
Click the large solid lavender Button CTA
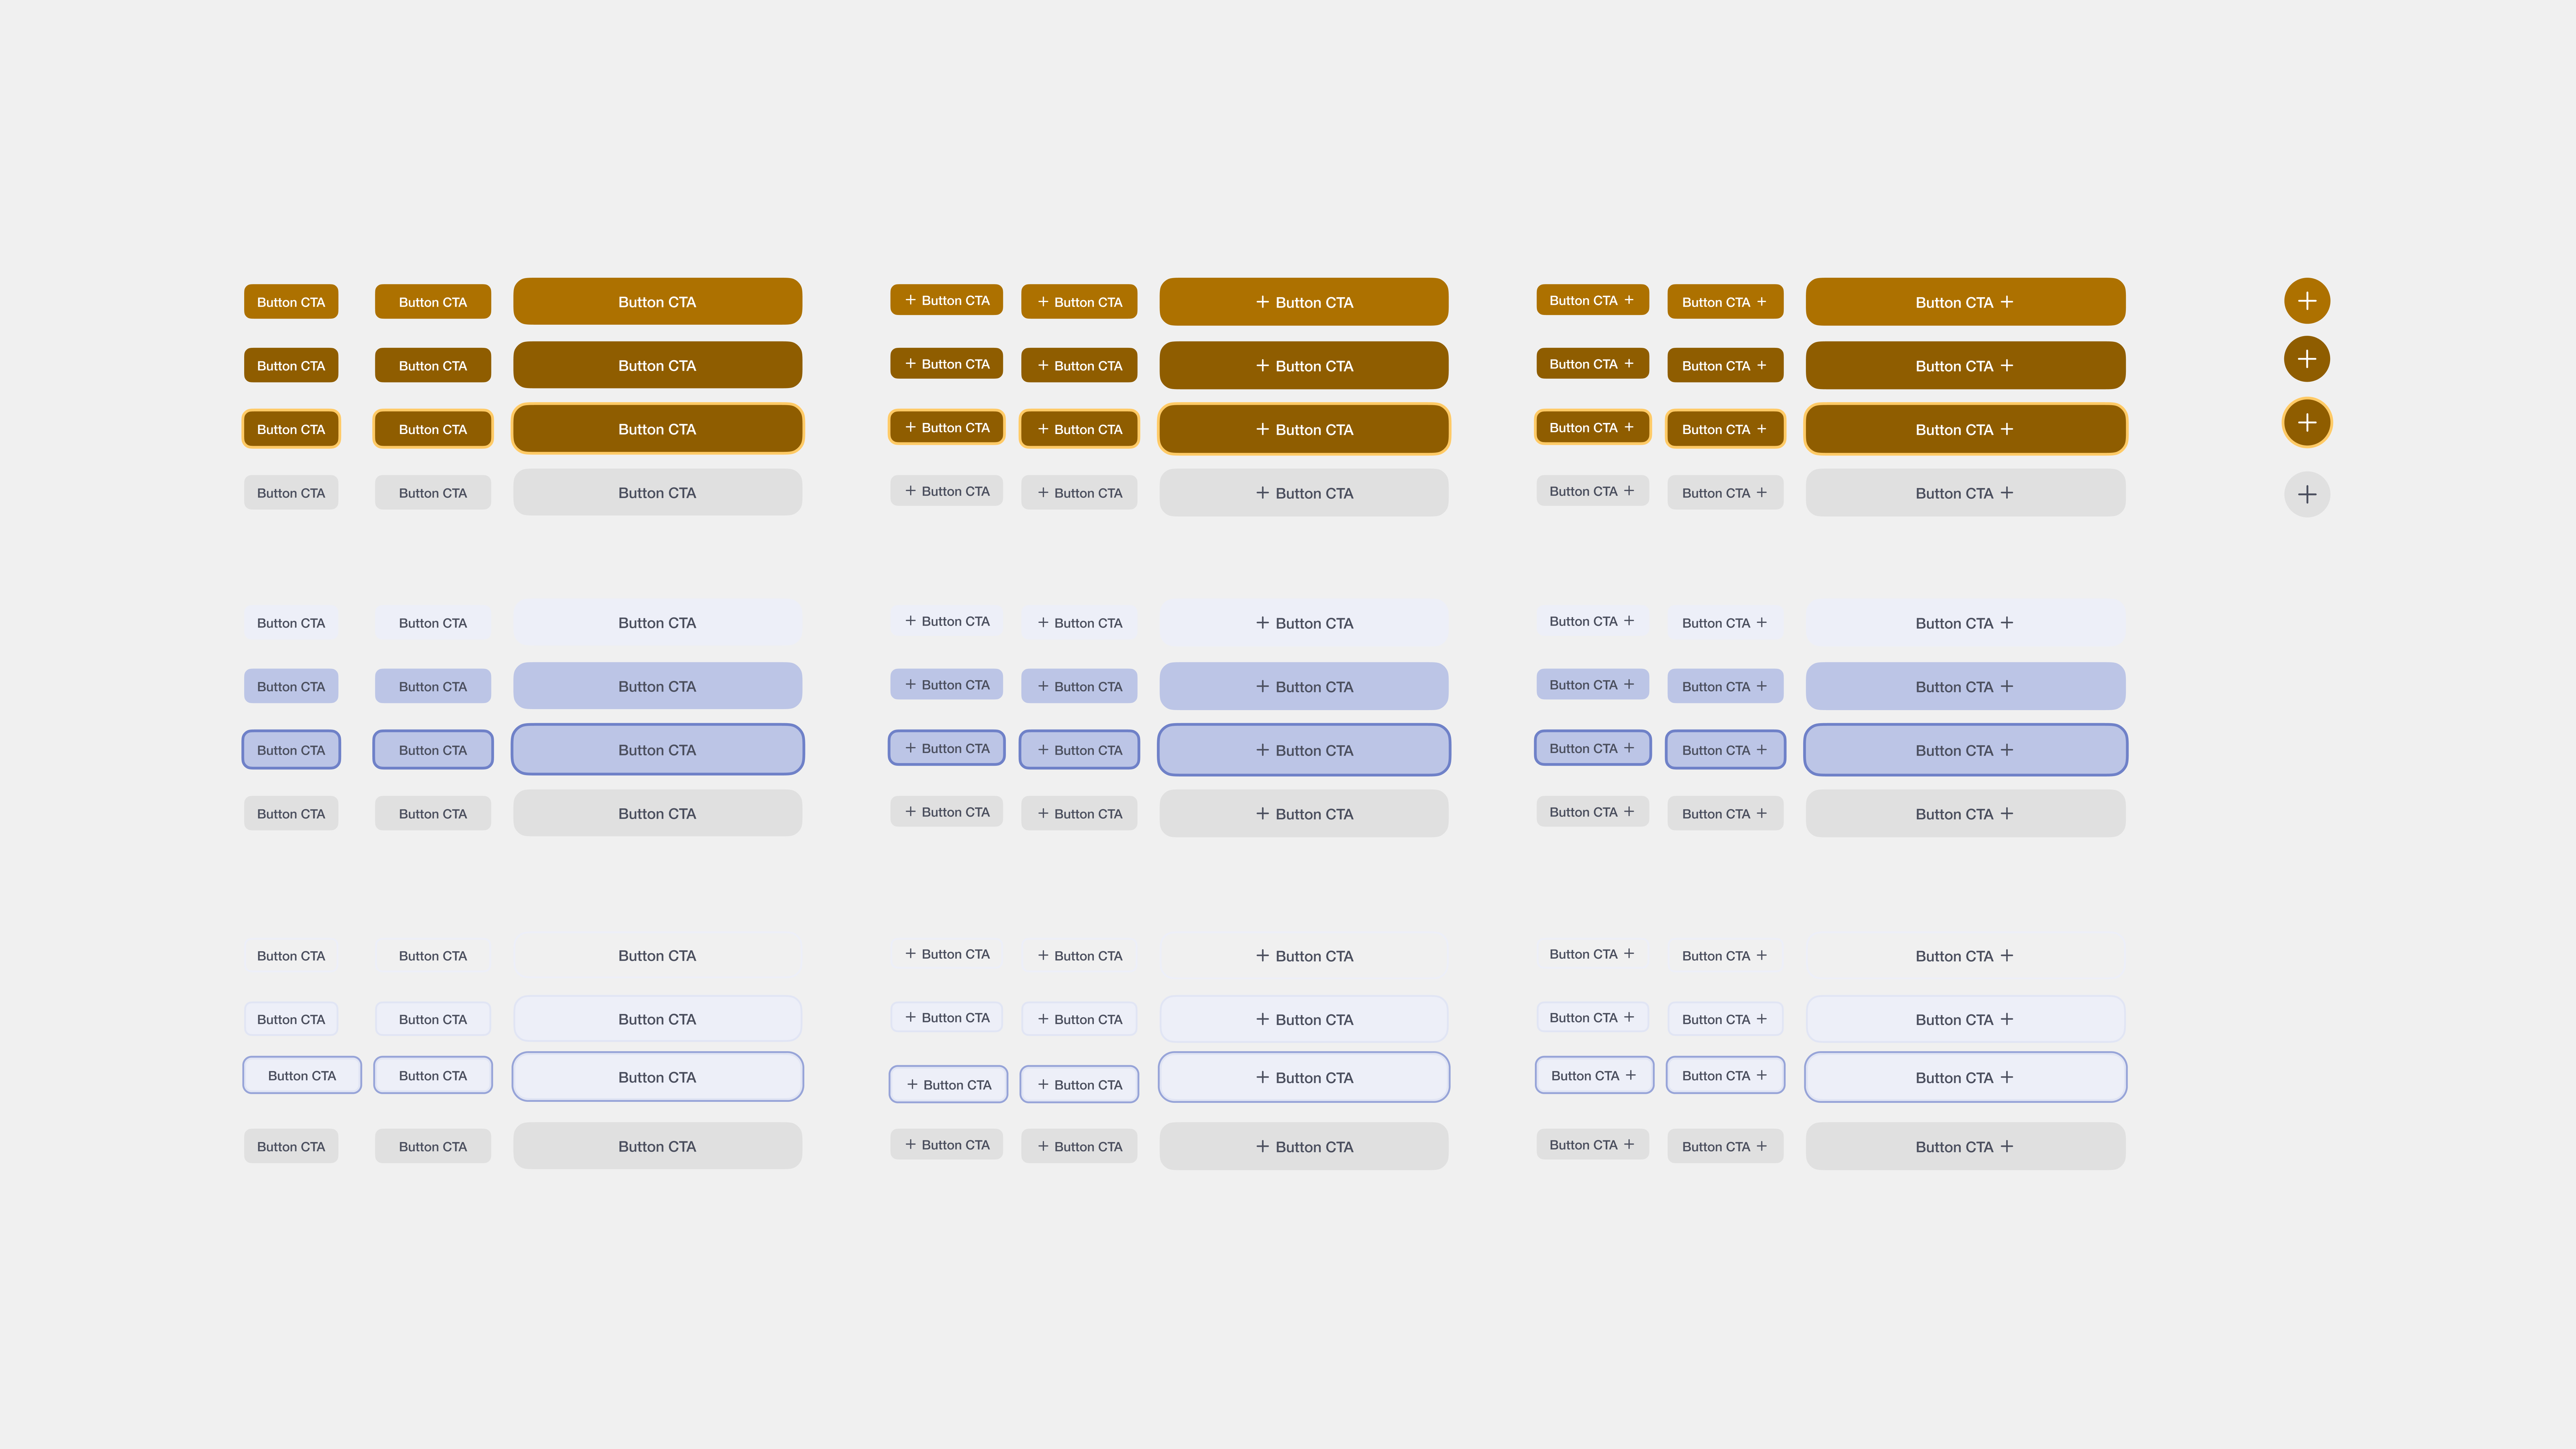[657, 686]
